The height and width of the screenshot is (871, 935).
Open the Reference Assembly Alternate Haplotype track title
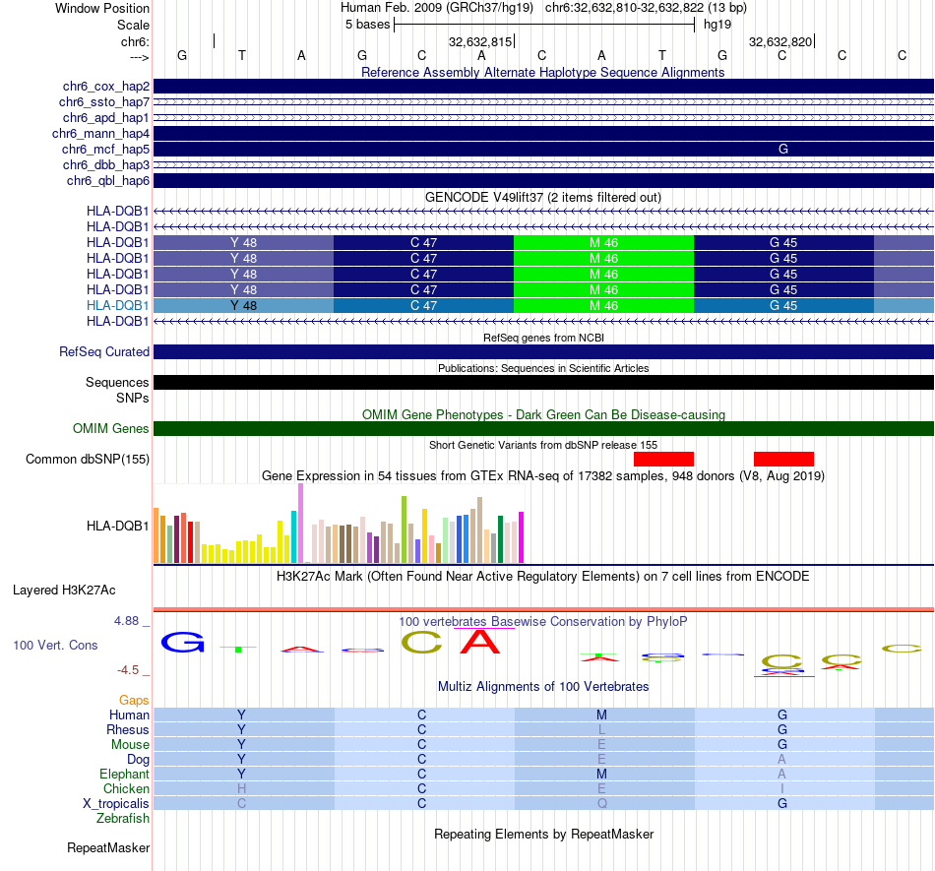[542, 72]
